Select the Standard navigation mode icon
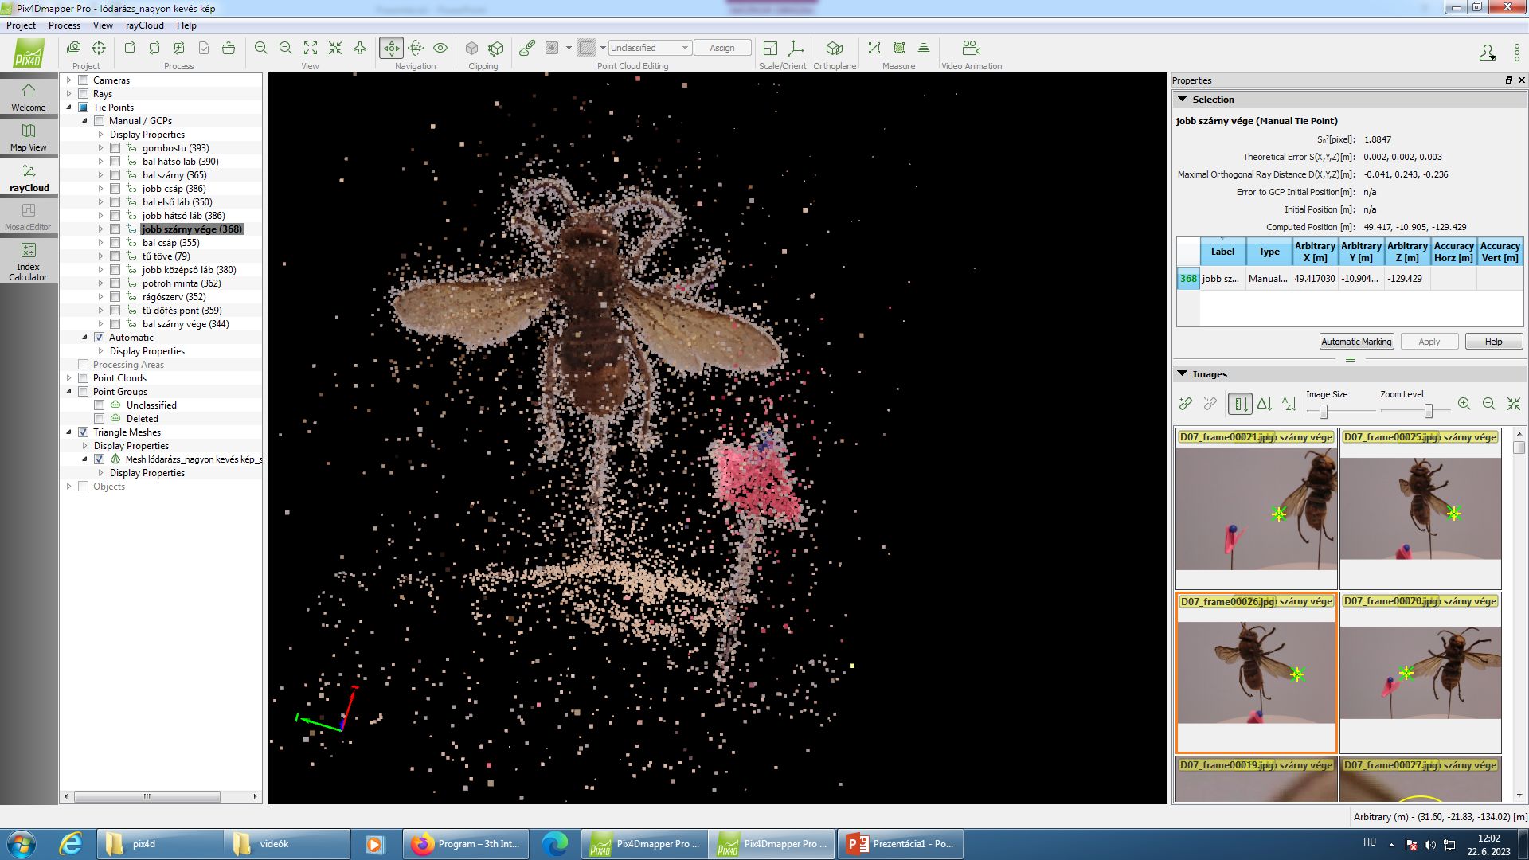The height and width of the screenshot is (860, 1529). tap(391, 48)
